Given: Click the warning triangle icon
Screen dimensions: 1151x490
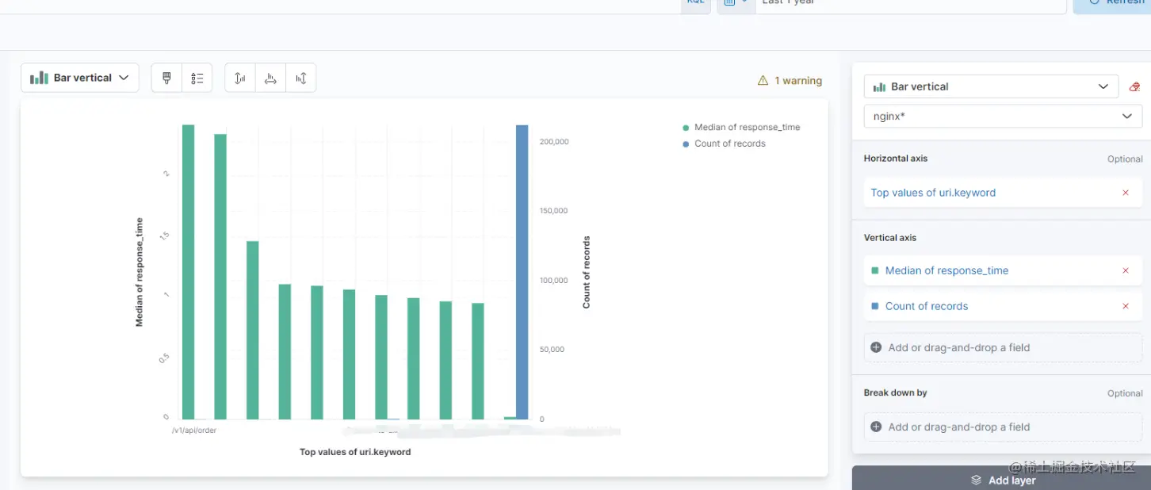Looking at the screenshot, I should coord(763,81).
